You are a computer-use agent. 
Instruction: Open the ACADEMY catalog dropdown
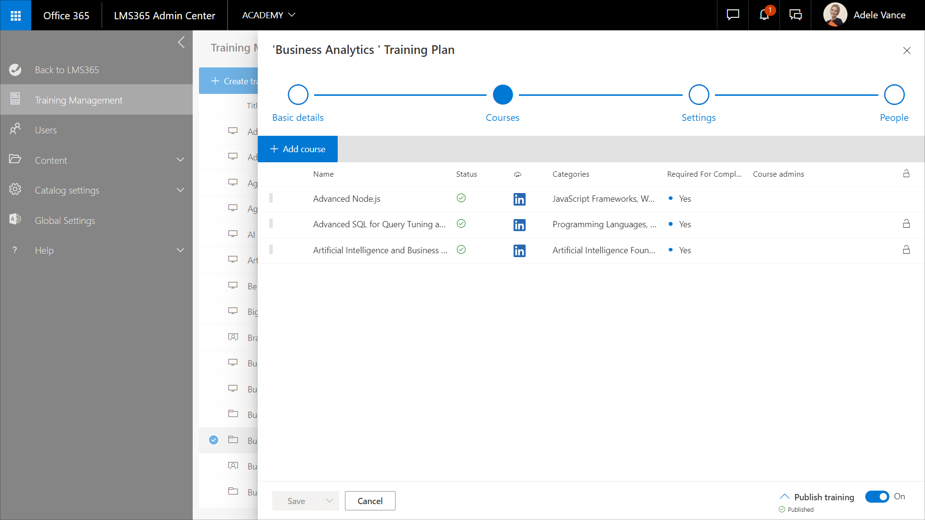268,15
